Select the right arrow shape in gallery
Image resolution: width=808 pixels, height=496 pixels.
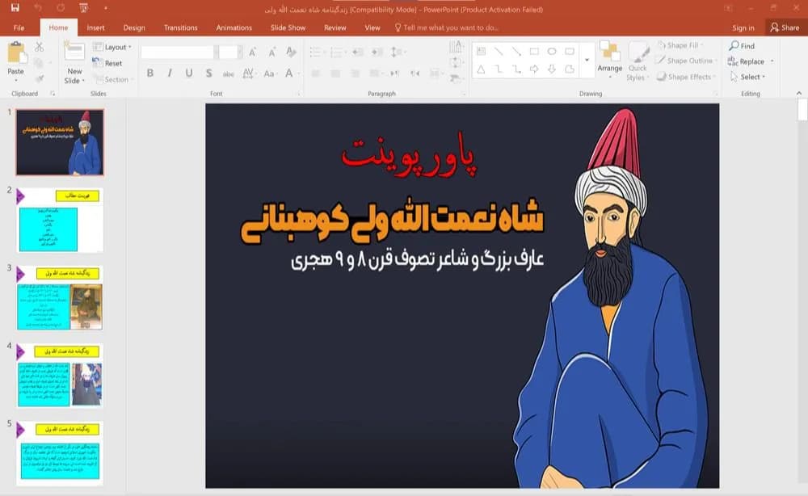pos(534,69)
